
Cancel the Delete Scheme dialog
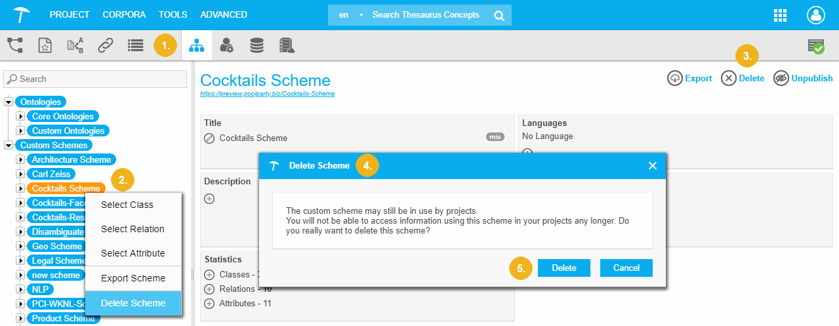coord(626,268)
